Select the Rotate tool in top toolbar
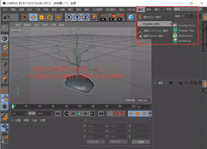The image size is (207, 149). [x=50, y=17]
